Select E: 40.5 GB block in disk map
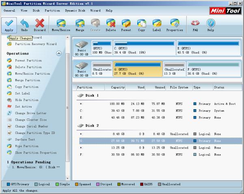Viewport: 244px width, 194px height. (x=209, y=47)
